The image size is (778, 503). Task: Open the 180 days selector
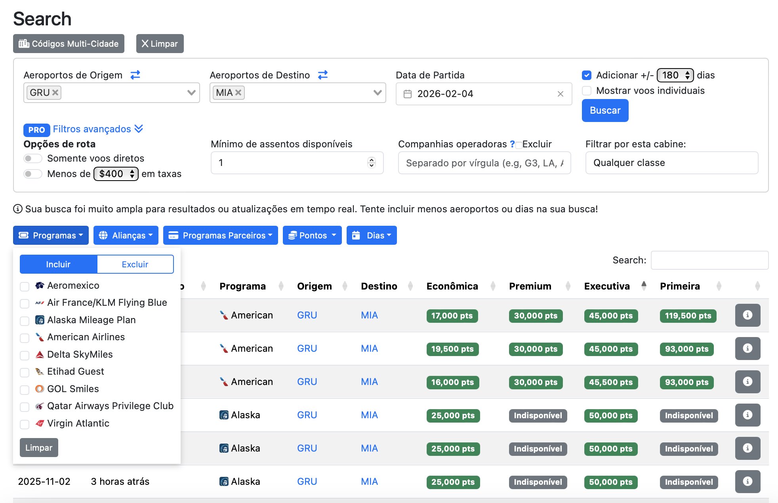click(675, 75)
